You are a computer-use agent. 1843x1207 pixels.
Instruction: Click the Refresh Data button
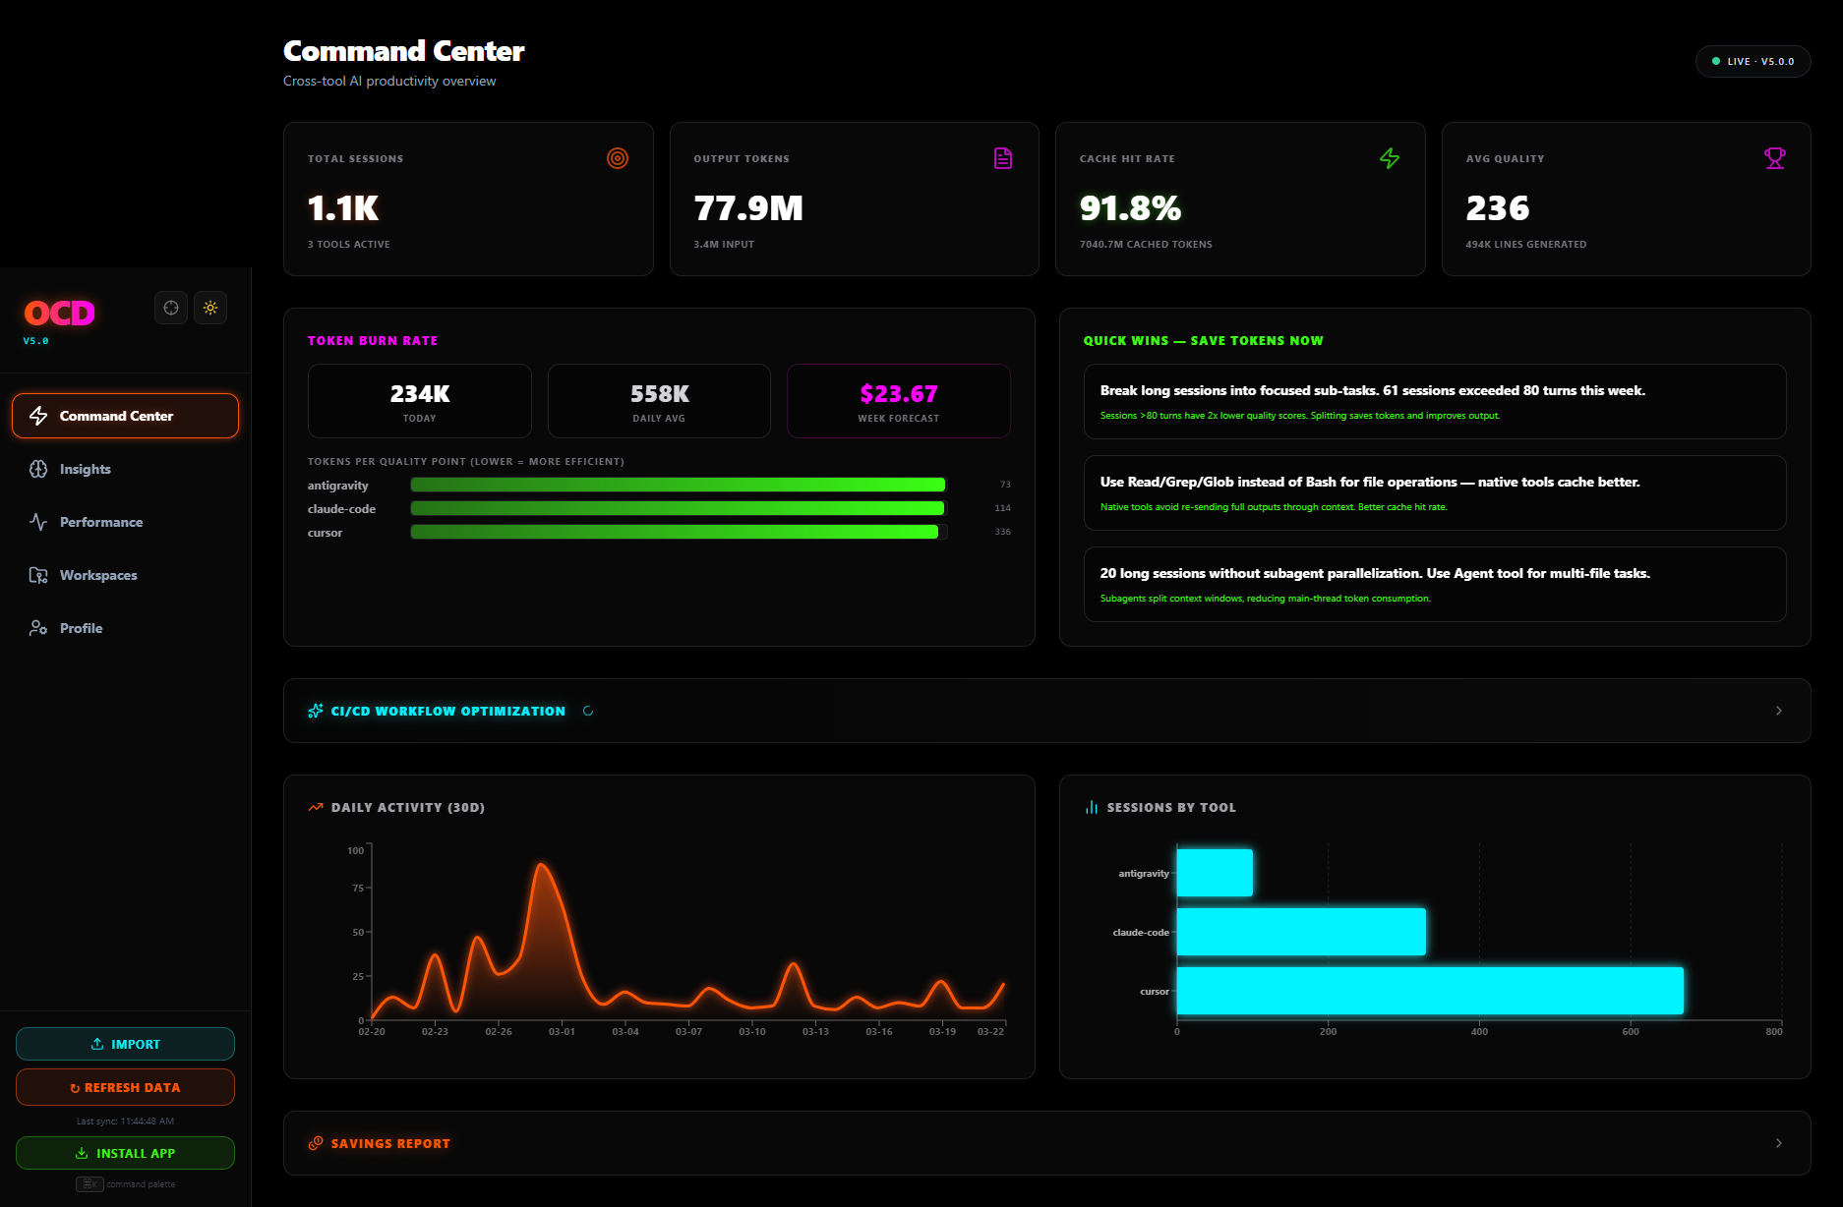125,1087
